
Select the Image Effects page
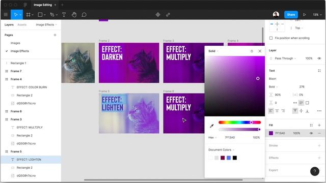(20, 51)
